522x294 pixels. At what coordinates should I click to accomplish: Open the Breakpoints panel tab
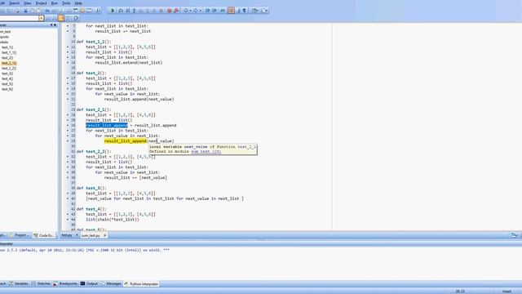(x=65, y=283)
